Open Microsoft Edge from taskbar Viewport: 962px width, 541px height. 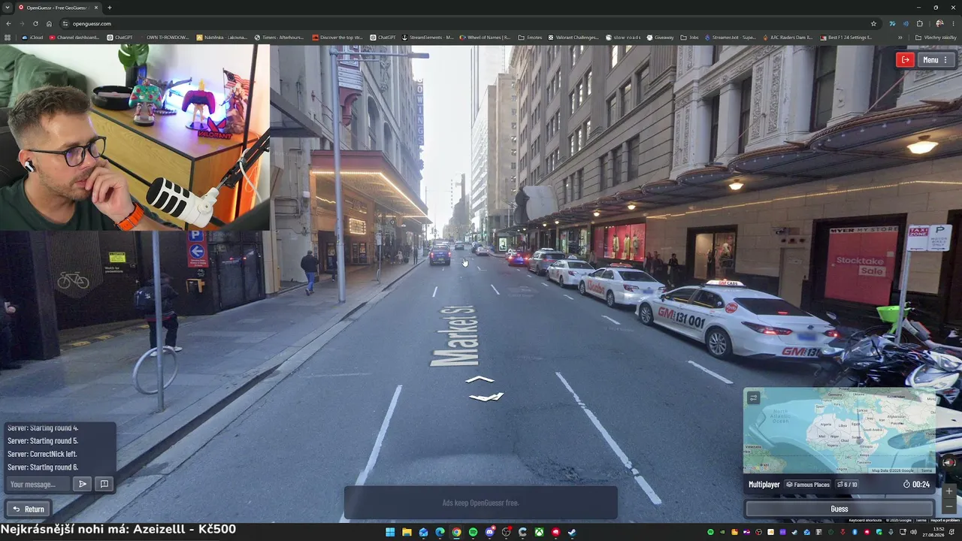pos(440,532)
